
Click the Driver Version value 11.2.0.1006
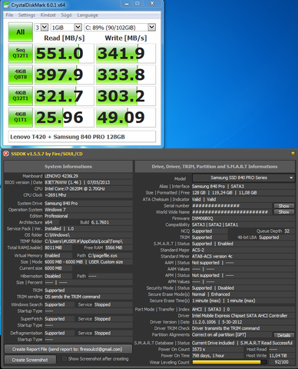204,322
